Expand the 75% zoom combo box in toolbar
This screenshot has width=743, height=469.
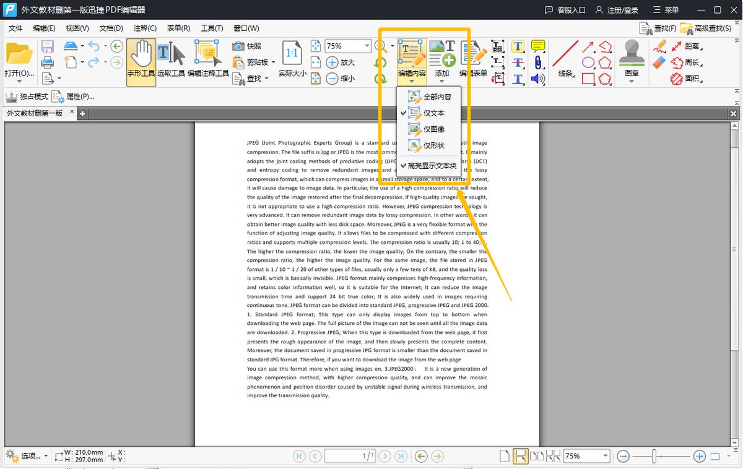[x=367, y=46]
